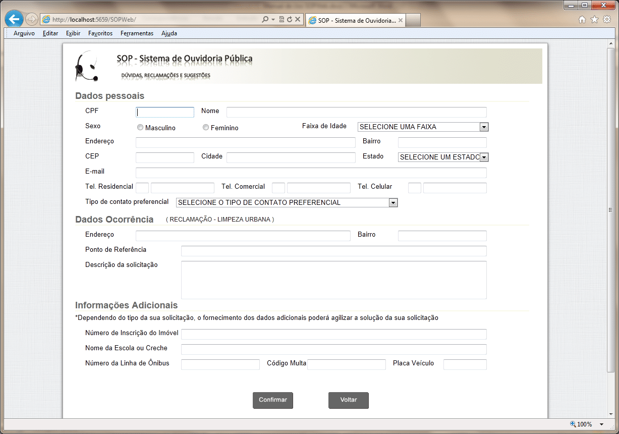Screen dimensions: 619x434
Task: Focus the Descrição da solicitação text area
Action: [x=333, y=280]
